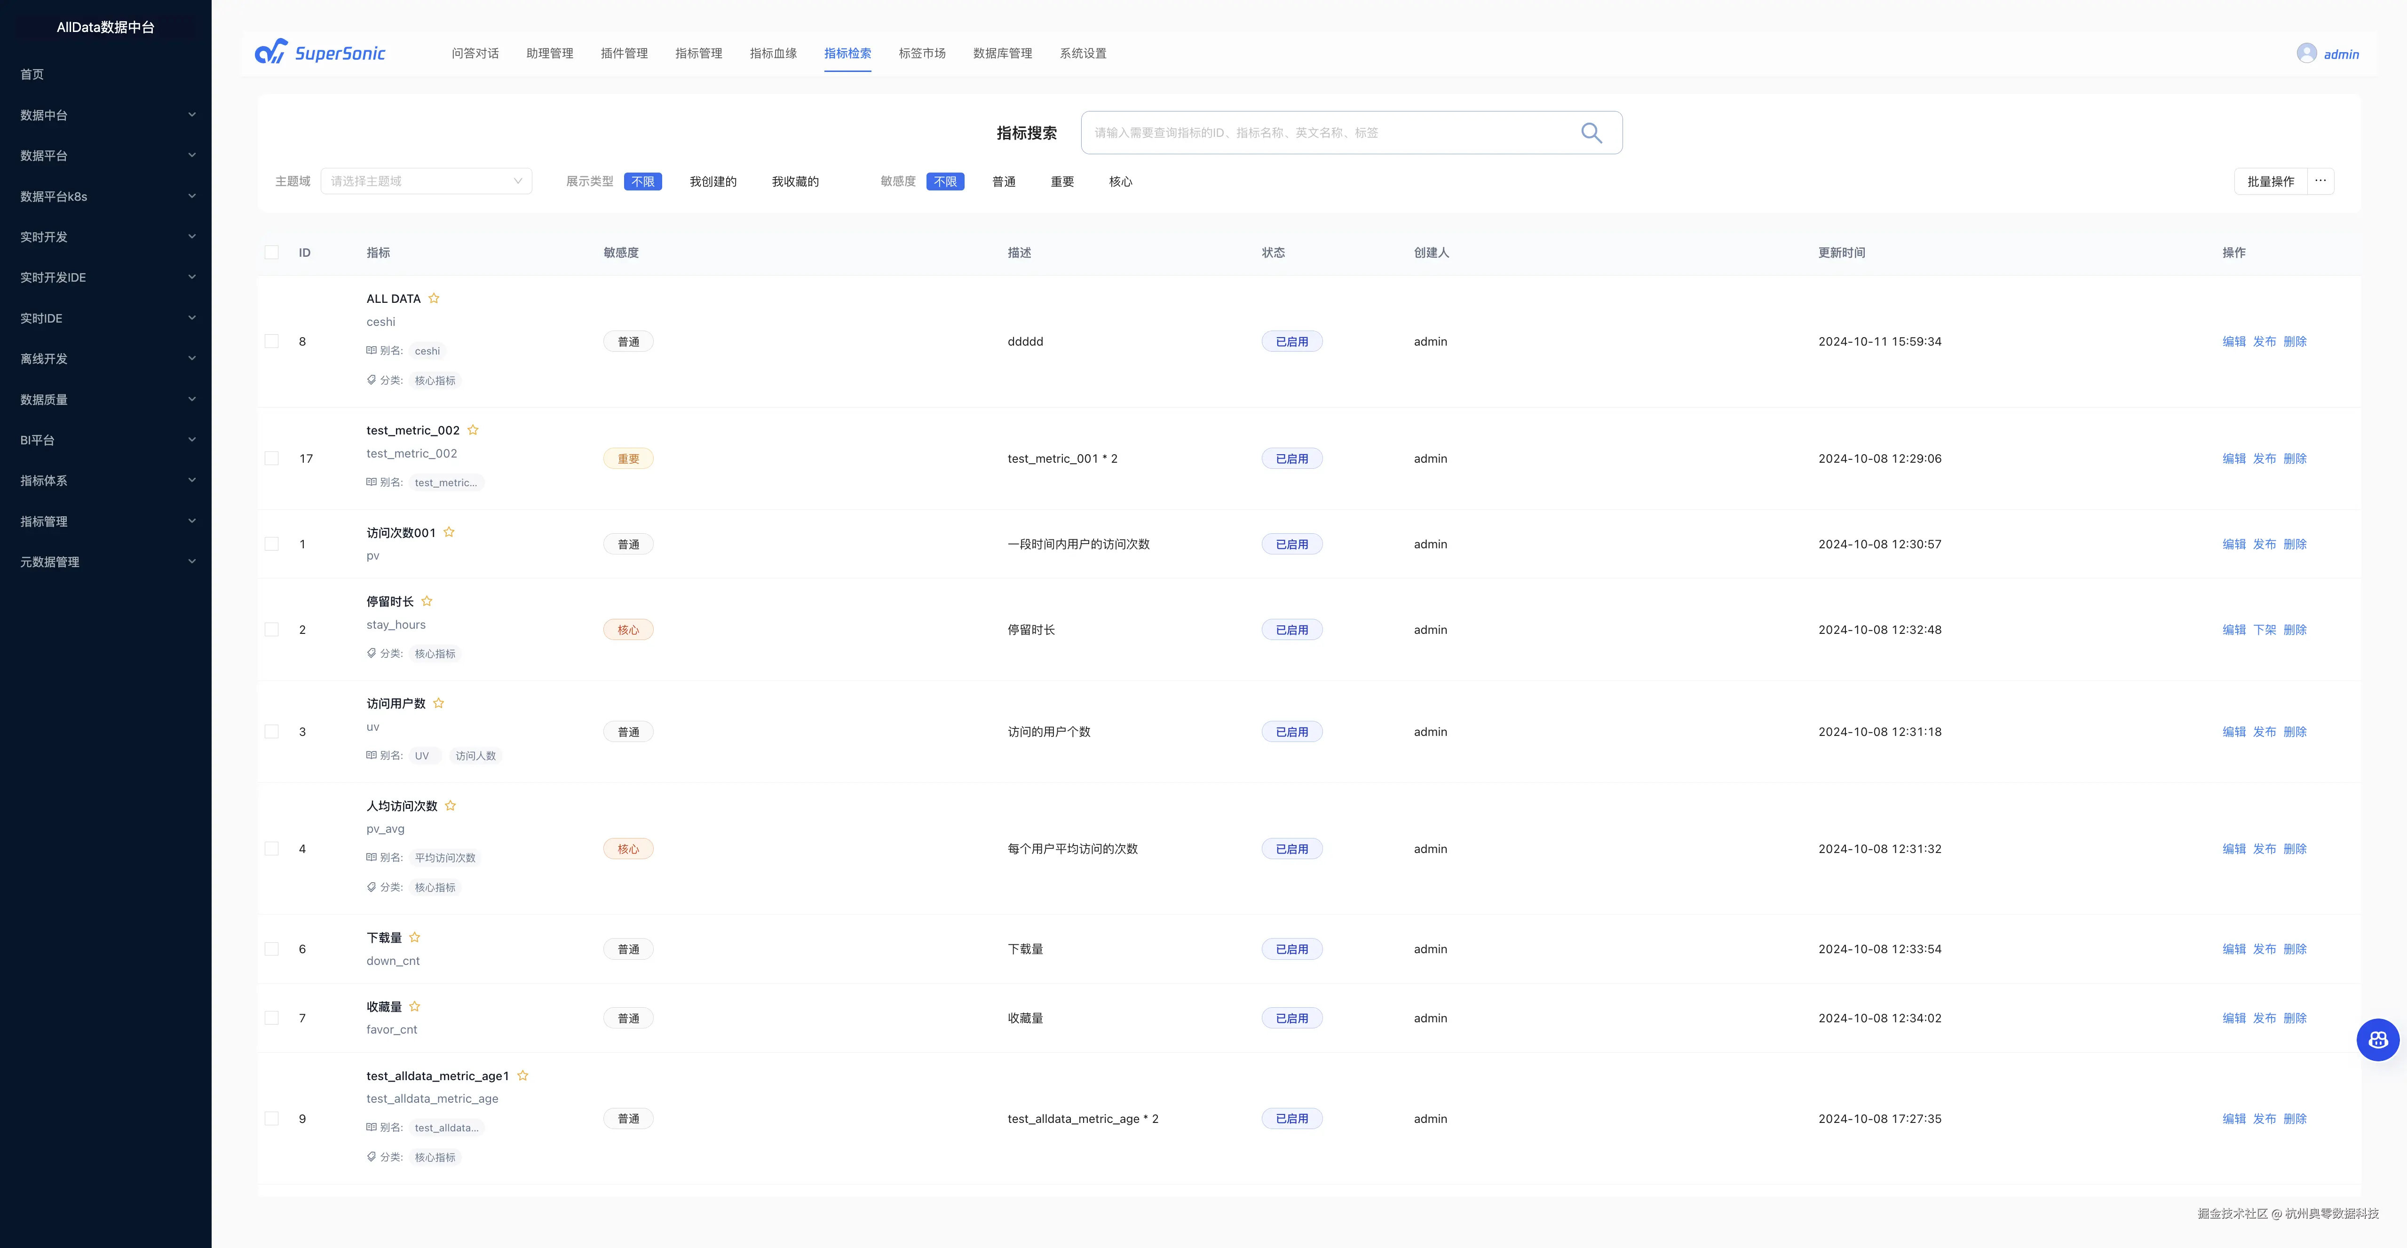Click the admin user avatar icon
2407x1248 pixels.
(x=2306, y=53)
